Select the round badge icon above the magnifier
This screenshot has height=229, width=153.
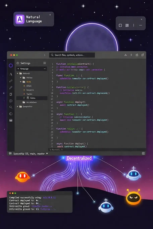(11, 101)
